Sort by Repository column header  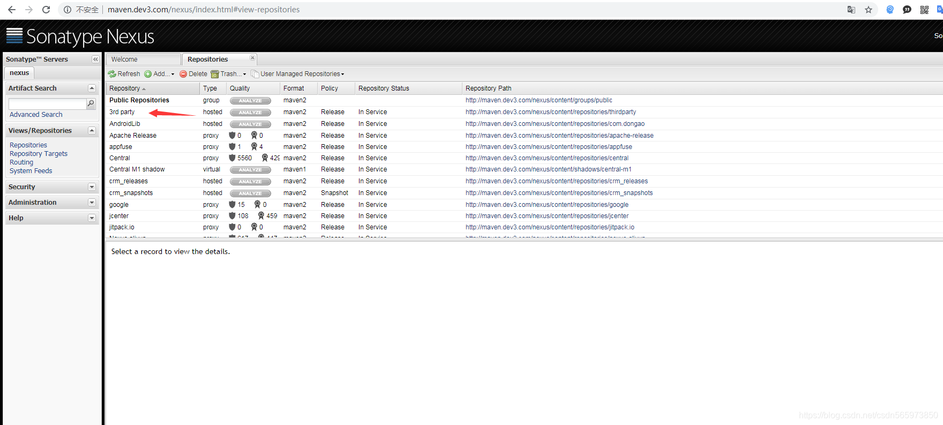coord(153,88)
